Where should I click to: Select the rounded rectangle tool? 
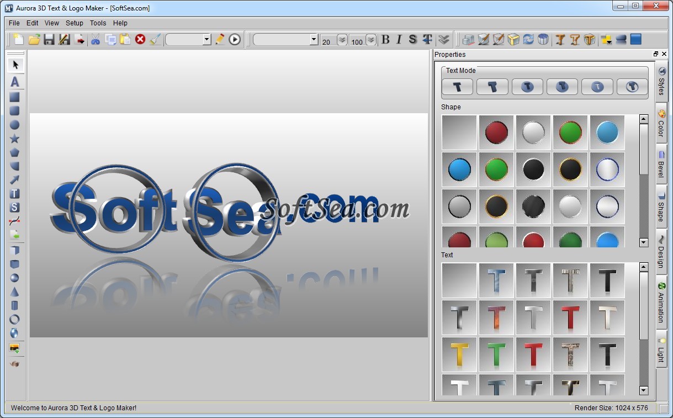pos(15,111)
